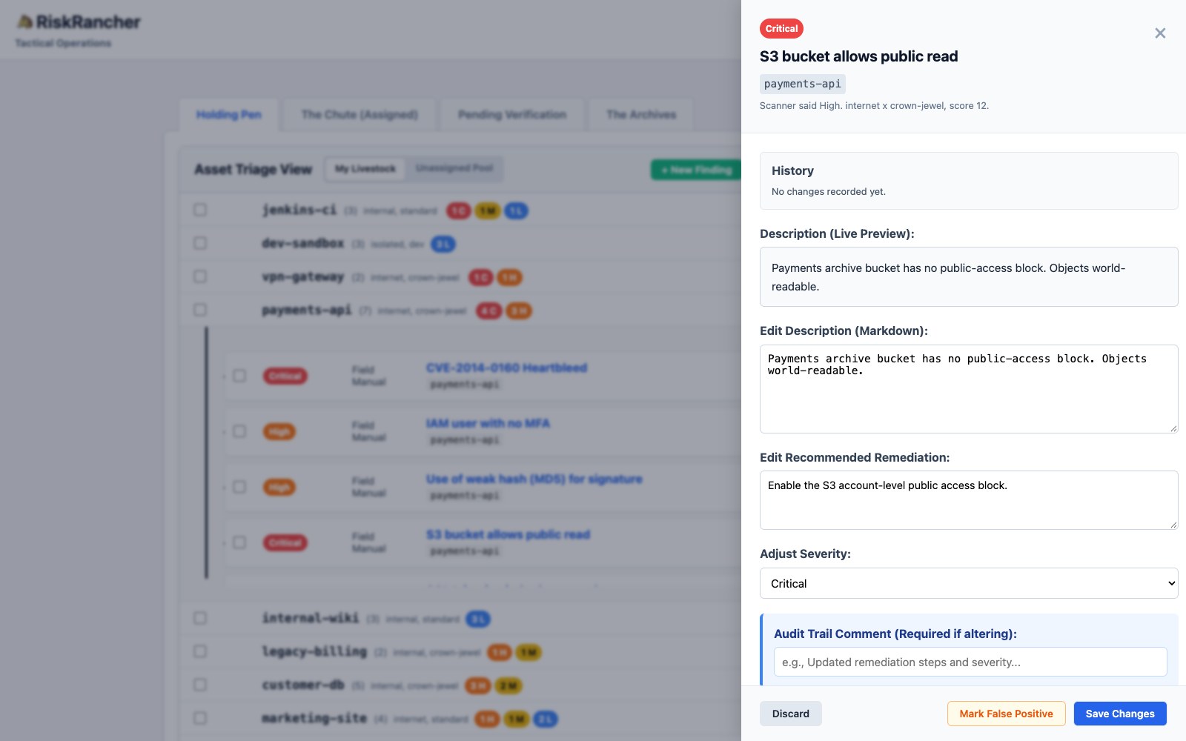Tick the CVE-2014-0160 Heartbleed finding checkbox
Viewport: 1186px width, 741px height.
(x=239, y=376)
